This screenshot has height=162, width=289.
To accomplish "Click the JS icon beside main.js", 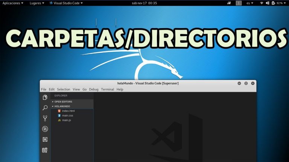I will click(59, 120).
